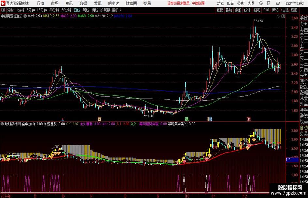
Task: Open the 版面 menu
Action: (x=230, y=3)
